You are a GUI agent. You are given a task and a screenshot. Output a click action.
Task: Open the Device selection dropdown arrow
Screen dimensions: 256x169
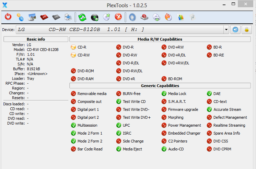[x=226, y=30]
